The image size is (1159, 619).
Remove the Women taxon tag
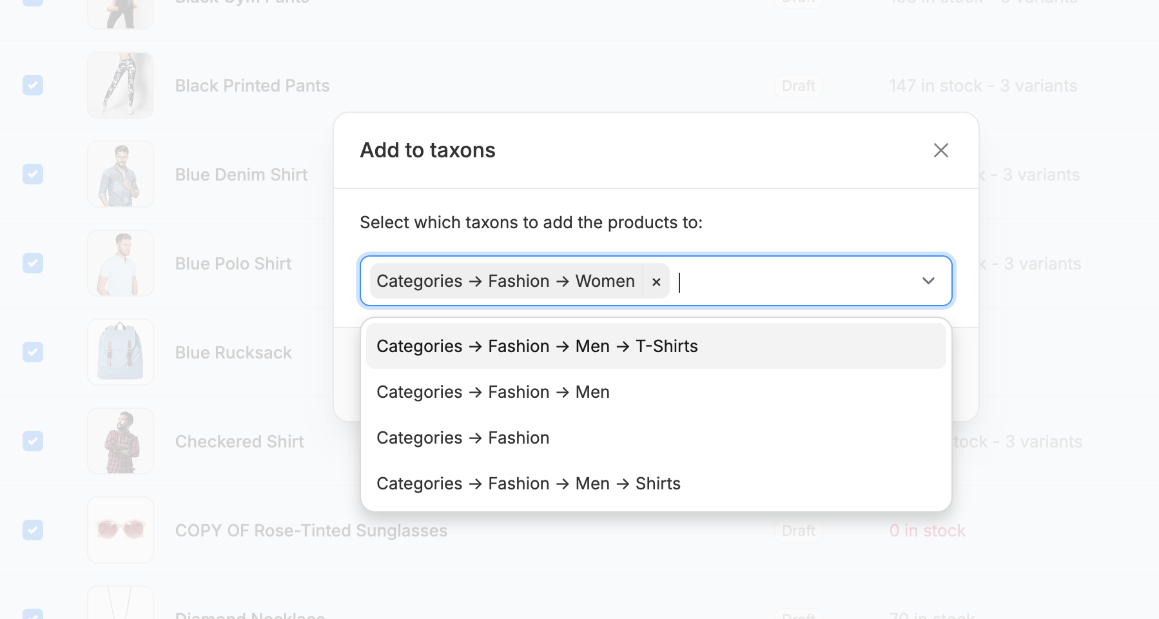point(656,282)
